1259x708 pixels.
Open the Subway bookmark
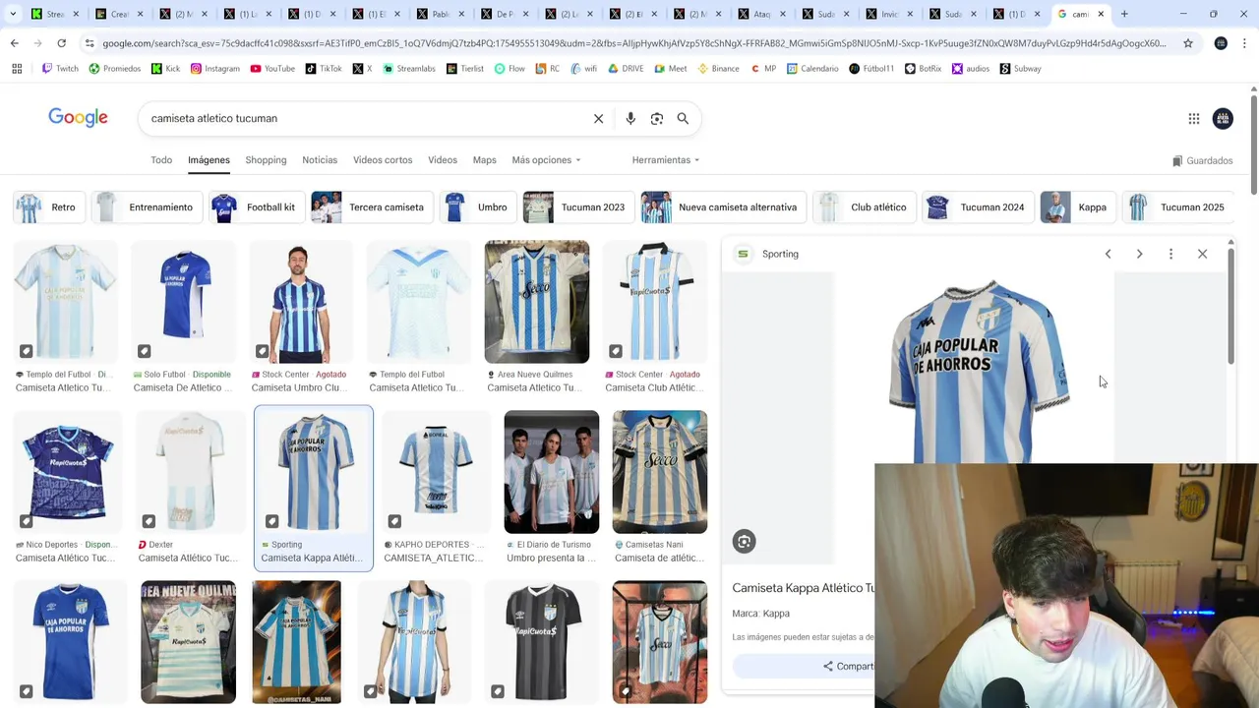tap(1020, 69)
